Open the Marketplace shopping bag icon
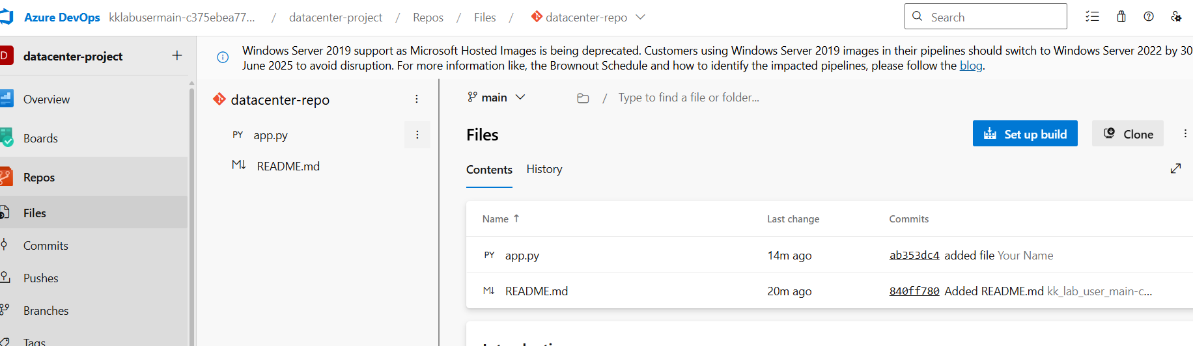The height and width of the screenshot is (346, 1193). (1121, 17)
